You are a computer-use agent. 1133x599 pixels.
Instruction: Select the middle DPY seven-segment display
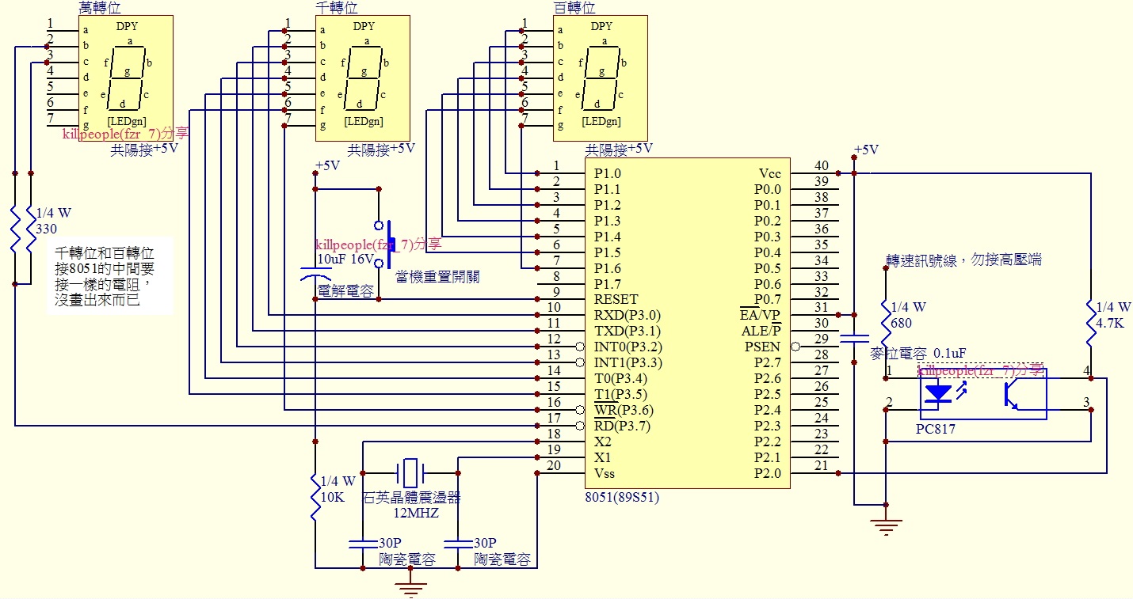363,78
